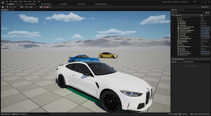
Task: Open the Settings dropdown at top right
Action: (205, 7)
